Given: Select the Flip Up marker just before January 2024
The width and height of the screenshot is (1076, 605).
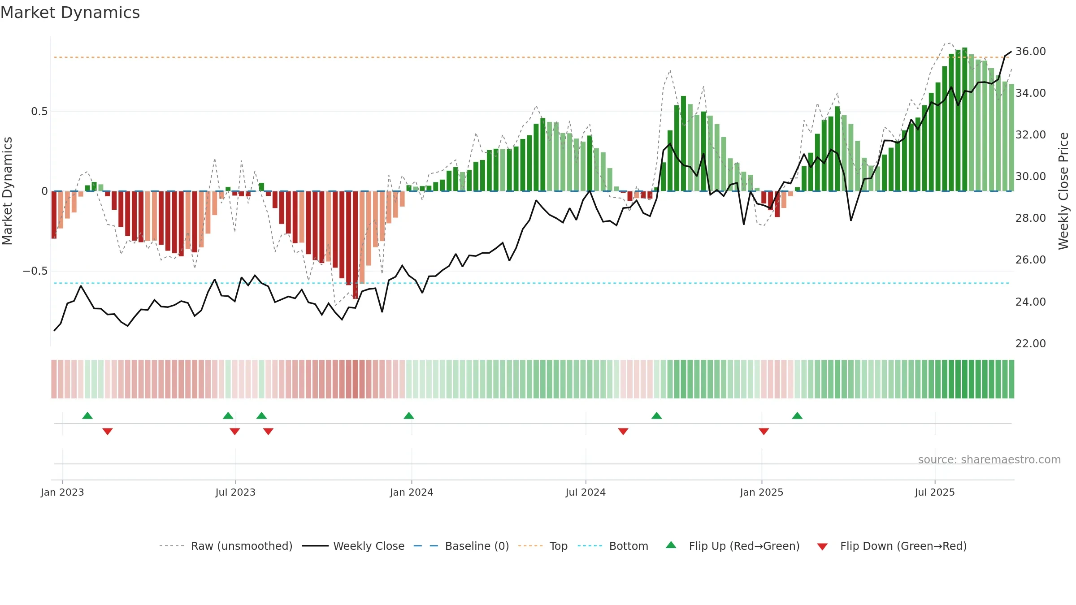Looking at the screenshot, I should 409,415.
